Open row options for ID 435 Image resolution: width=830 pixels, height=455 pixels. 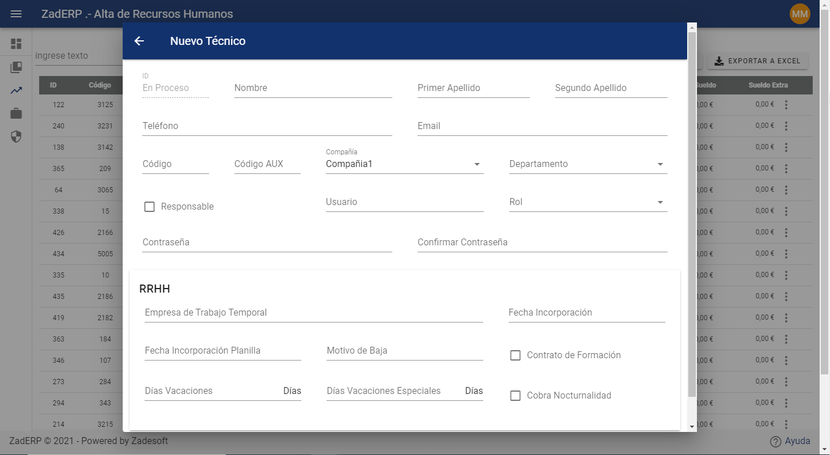786,297
